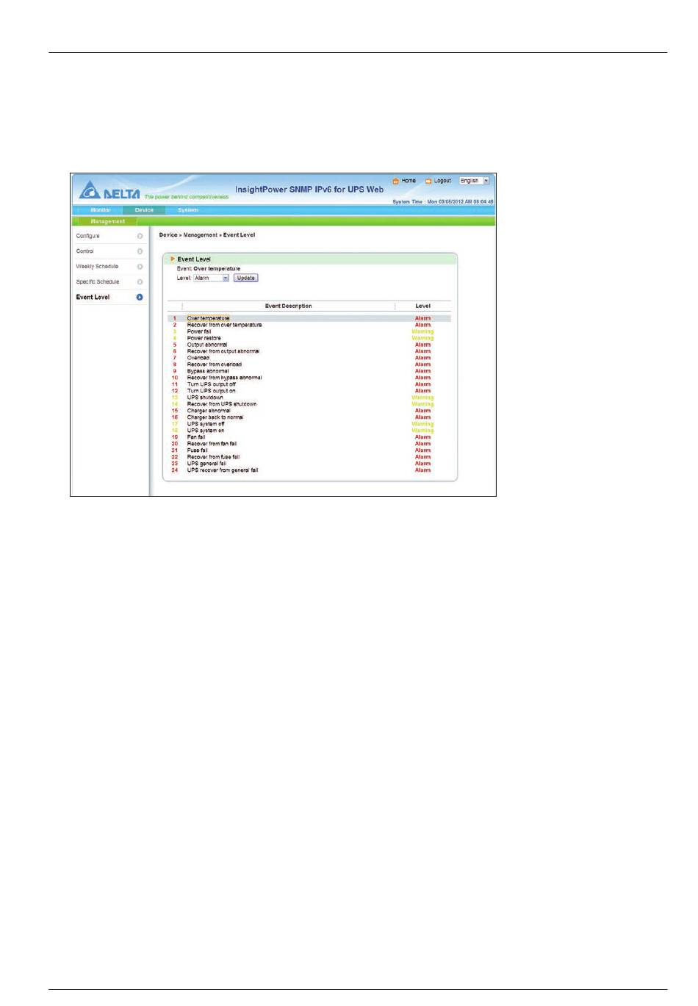Screen dimensions: 698x1006
Task: Select the 'Charger abnormal' event row
Action: tap(309, 411)
